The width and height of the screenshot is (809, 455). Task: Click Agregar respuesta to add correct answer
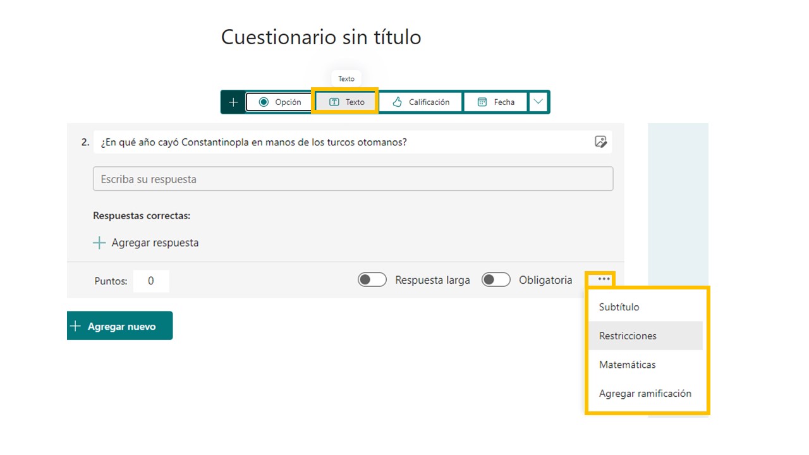146,243
